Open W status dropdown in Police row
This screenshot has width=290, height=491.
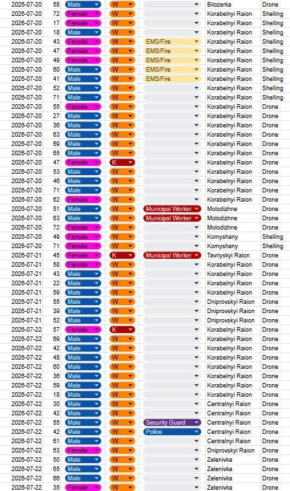pyautogui.click(x=122, y=432)
